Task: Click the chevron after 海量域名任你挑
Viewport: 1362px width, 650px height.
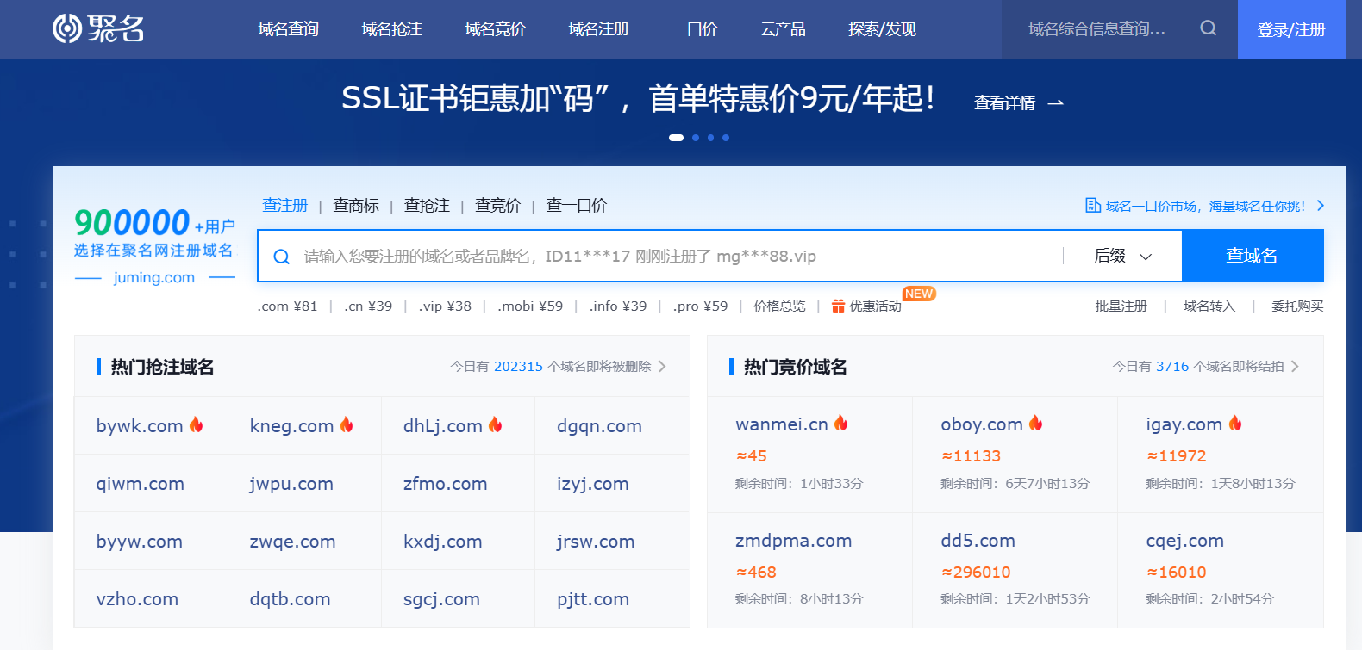Action: [1320, 206]
